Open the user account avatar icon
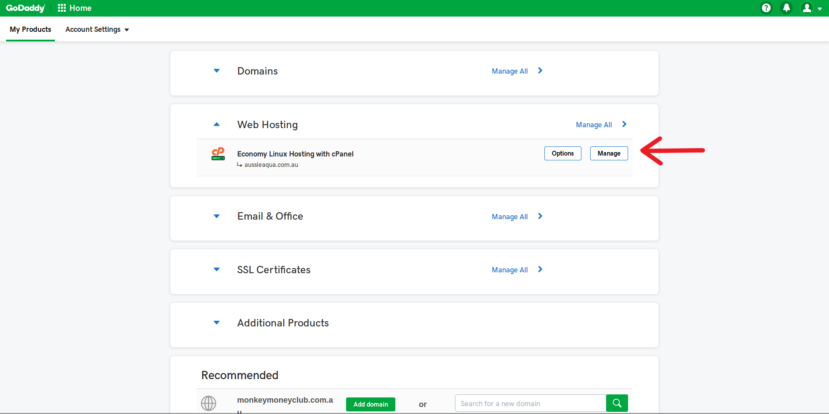The height and width of the screenshot is (414, 829). tap(807, 8)
